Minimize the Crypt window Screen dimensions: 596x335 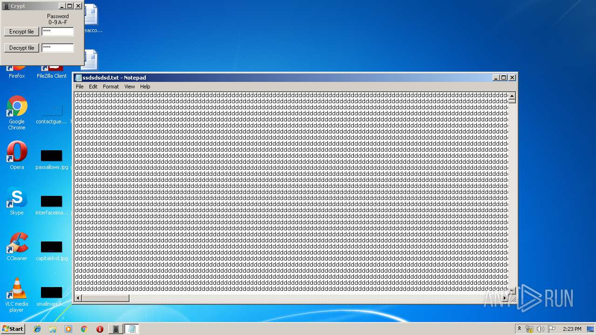tap(62, 6)
